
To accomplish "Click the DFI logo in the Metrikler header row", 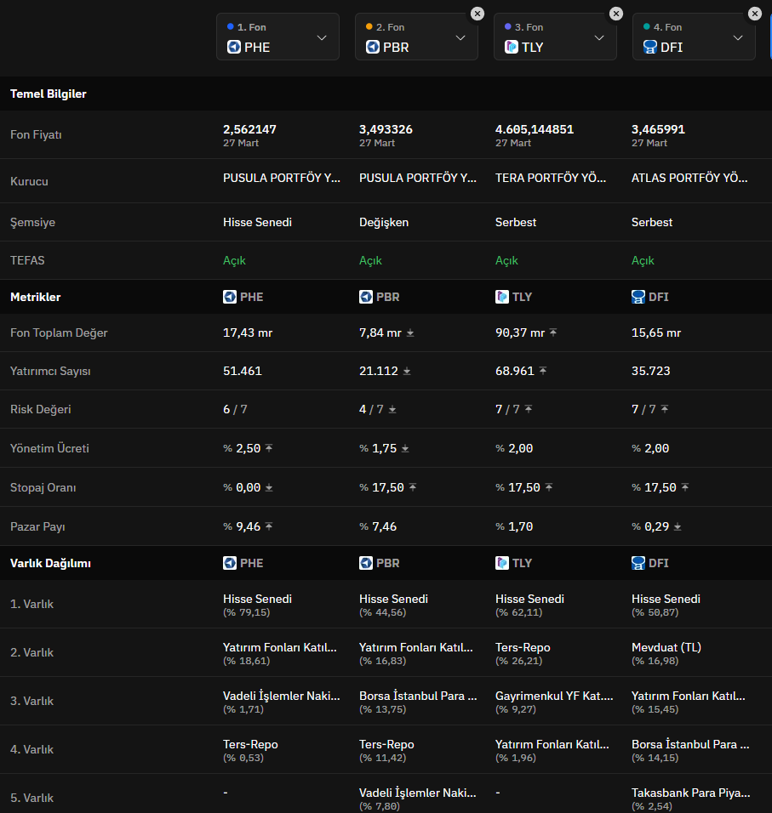I will 638,297.
